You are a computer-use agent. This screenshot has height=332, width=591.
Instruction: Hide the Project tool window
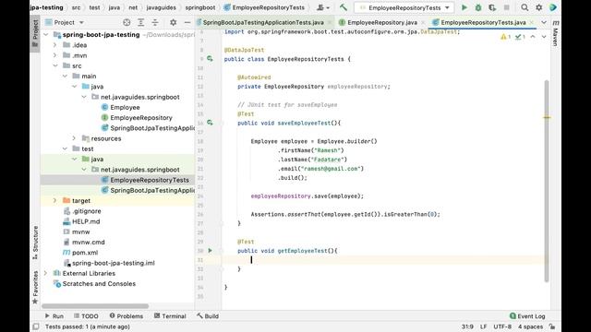point(187,22)
